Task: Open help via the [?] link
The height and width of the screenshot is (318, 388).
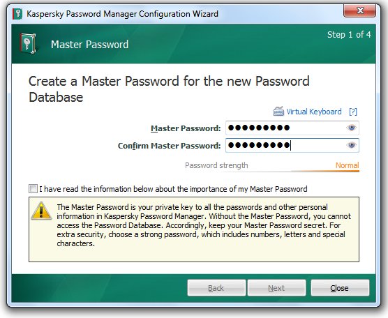Action: (353, 112)
